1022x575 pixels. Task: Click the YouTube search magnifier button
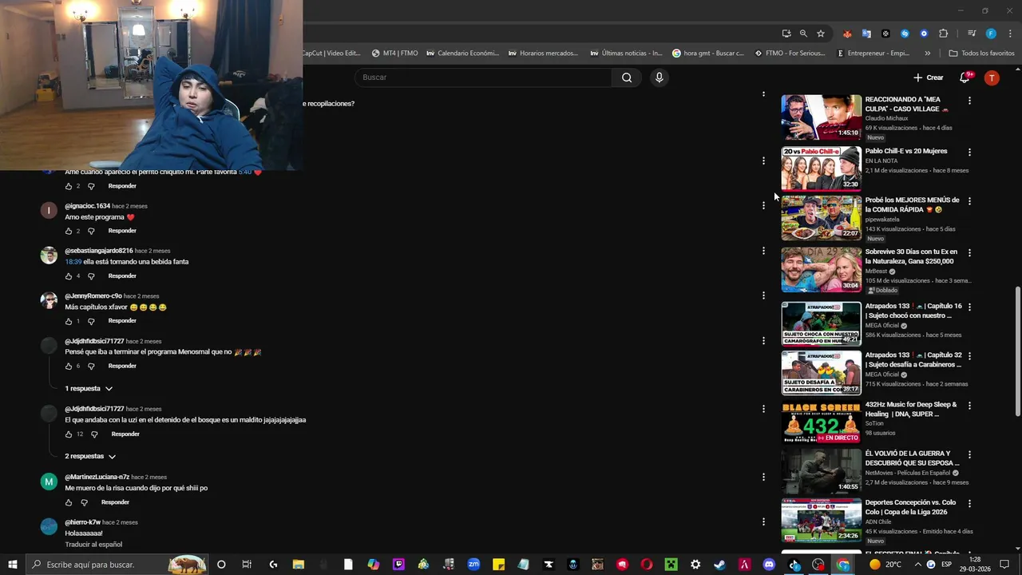[627, 77]
